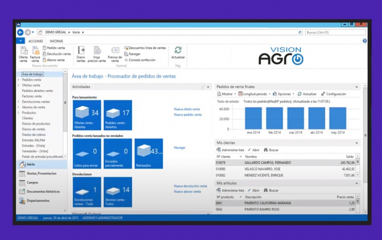Open the Pedidos venta - Abiertos tile
The width and height of the screenshot is (382, 240).
pos(118,115)
